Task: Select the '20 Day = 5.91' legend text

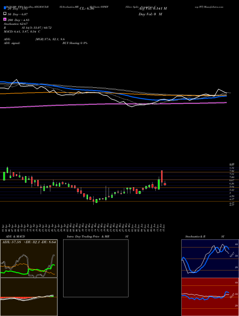Action: [18, 9]
